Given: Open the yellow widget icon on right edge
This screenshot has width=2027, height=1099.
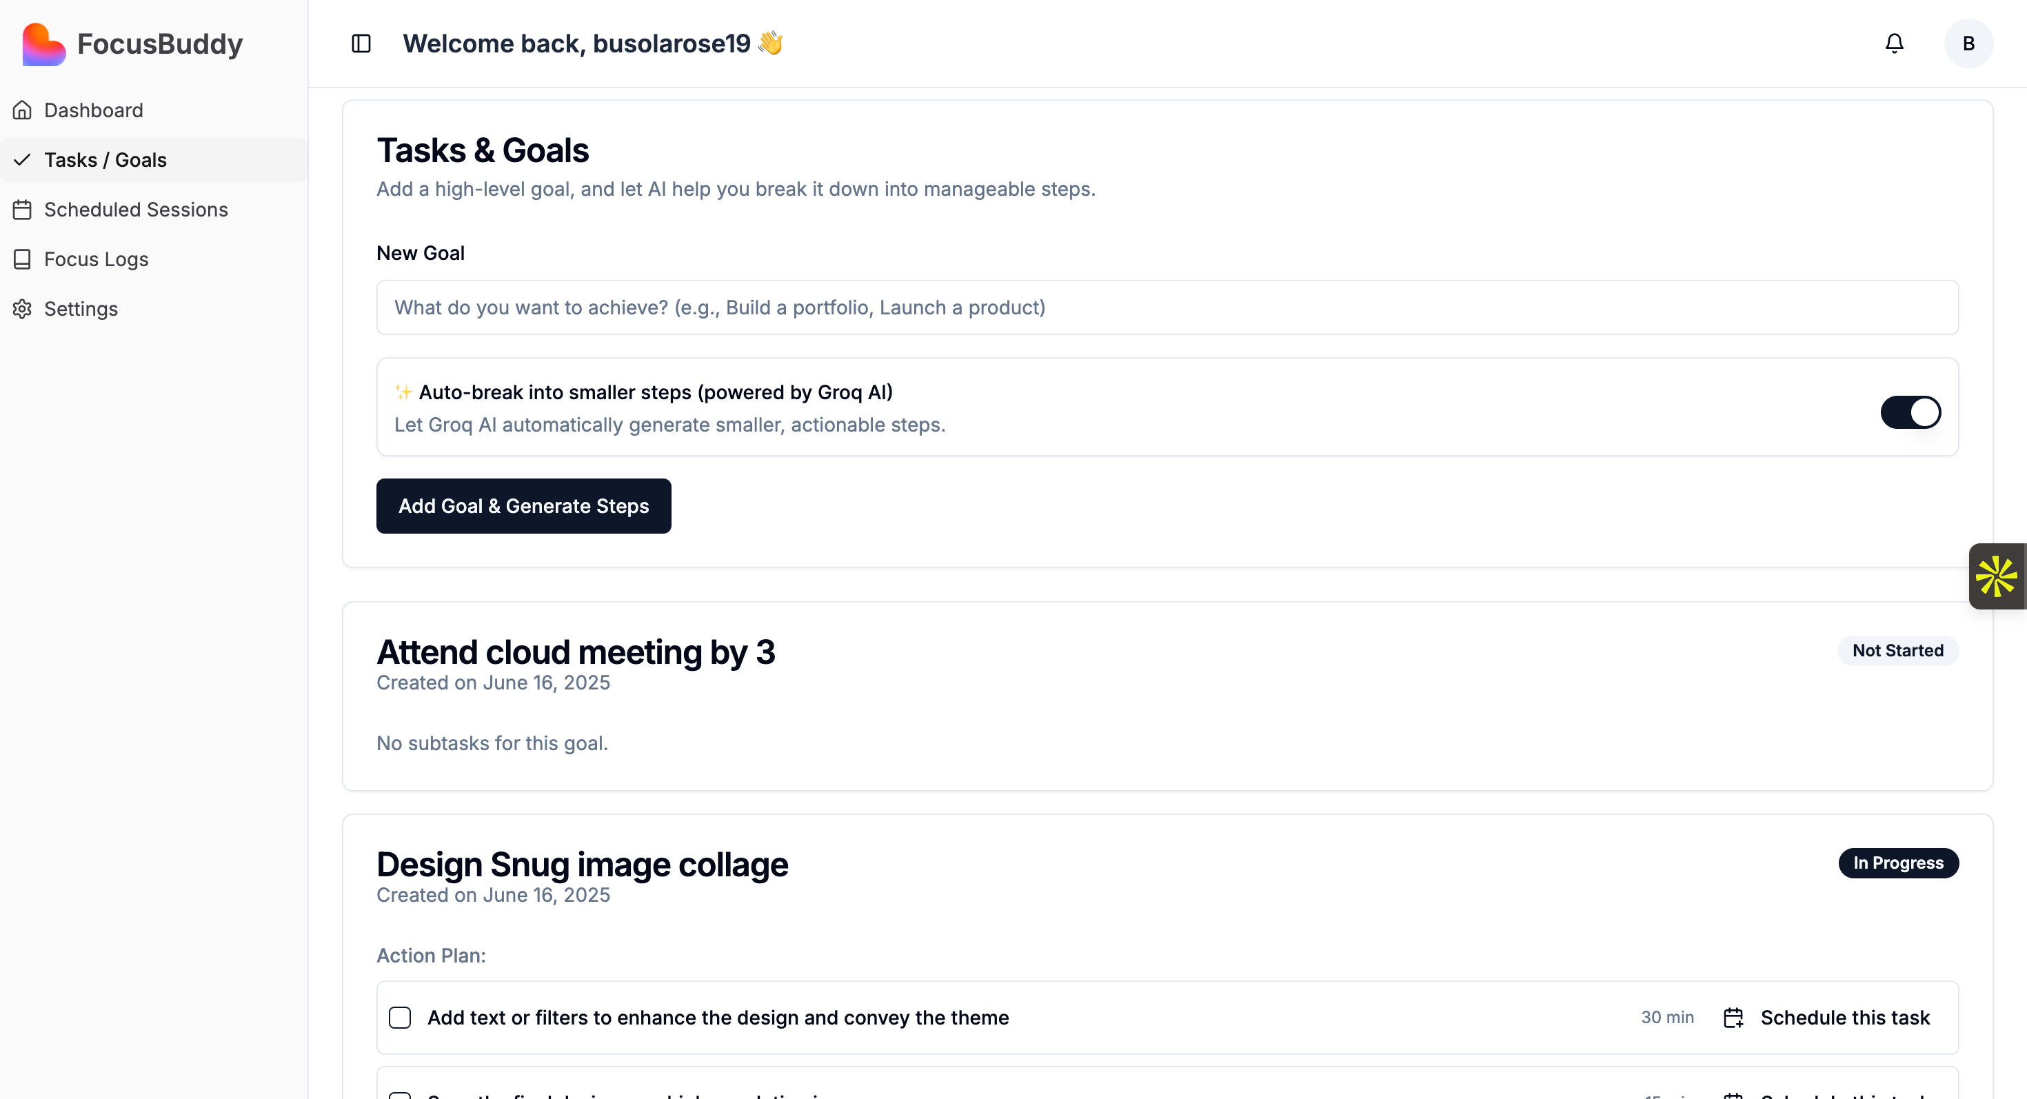Looking at the screenshot, I should point(1997,576).
